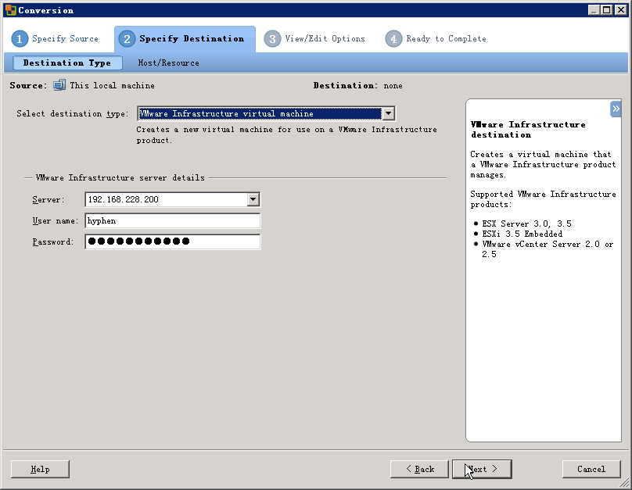Click the step 4 Ready to Complete icon
632x490 pixels.
(x=393, y=39)
